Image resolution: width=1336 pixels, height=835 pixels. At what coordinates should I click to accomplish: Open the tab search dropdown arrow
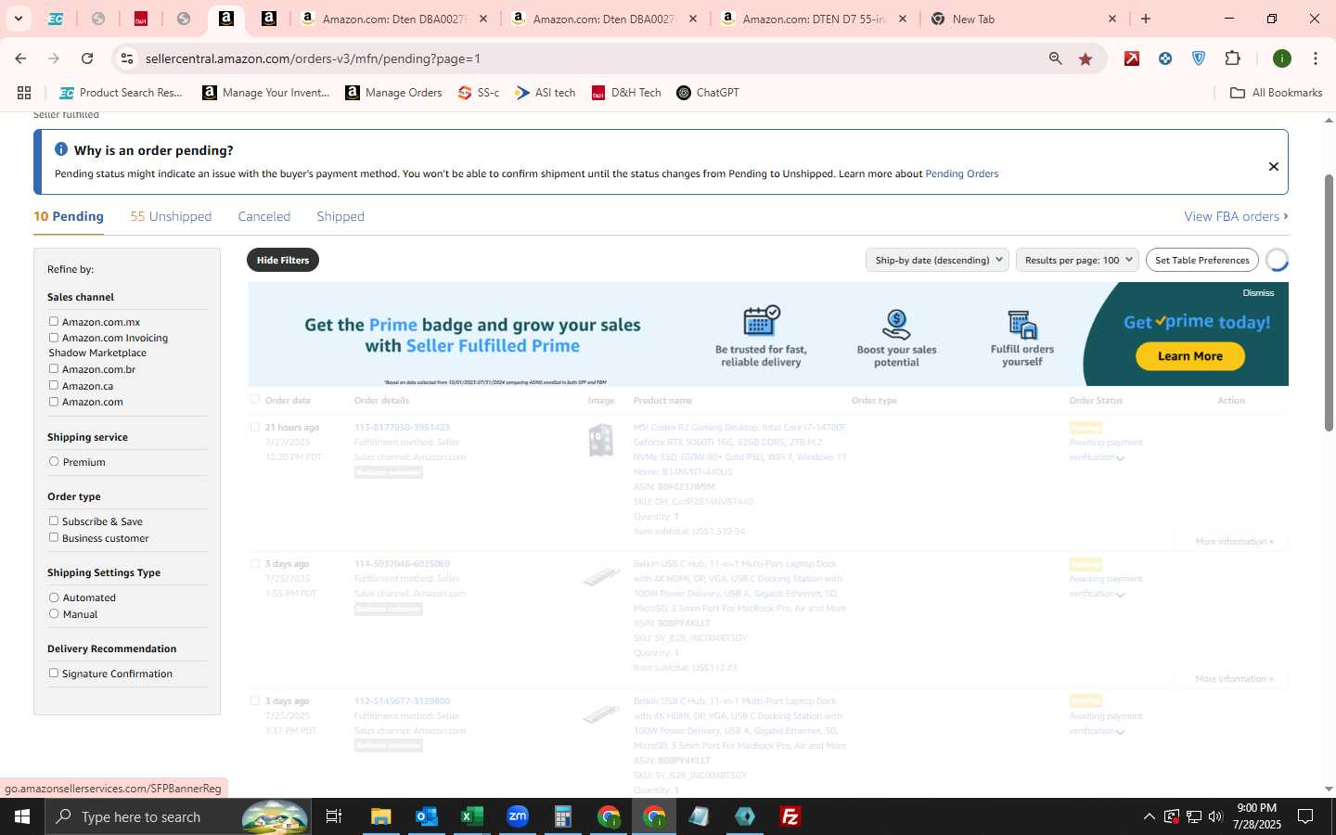tap(18, 19)
